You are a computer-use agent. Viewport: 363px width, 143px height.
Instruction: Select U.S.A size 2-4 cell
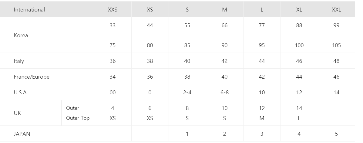pyautogui.click(x=187, y=93)
